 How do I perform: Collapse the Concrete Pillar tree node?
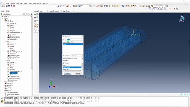(x=6, y=22)
